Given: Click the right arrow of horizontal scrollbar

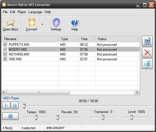Looking at the screenshot, I should (137, 92).
